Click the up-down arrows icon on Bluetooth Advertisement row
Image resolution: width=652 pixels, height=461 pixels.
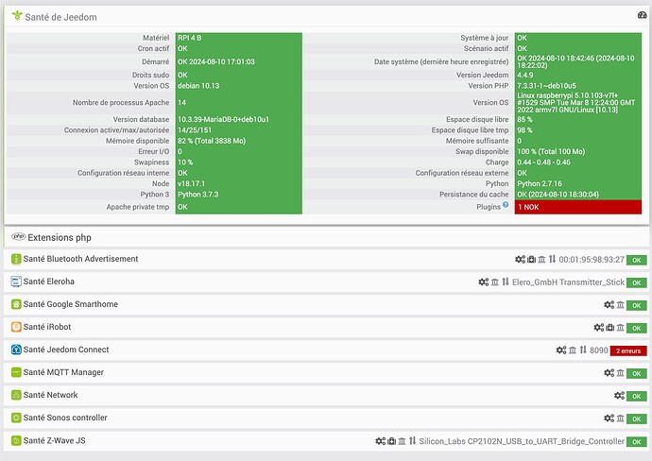coord(552,259)
